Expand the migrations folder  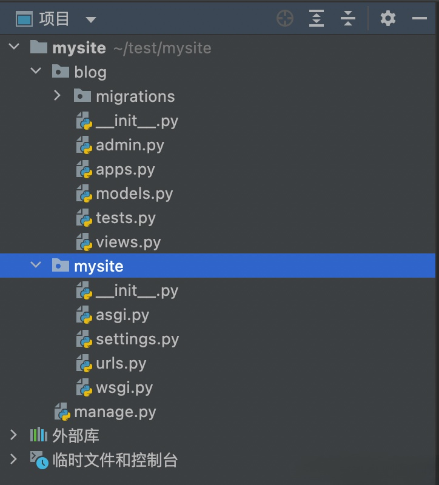click(57, 96)
